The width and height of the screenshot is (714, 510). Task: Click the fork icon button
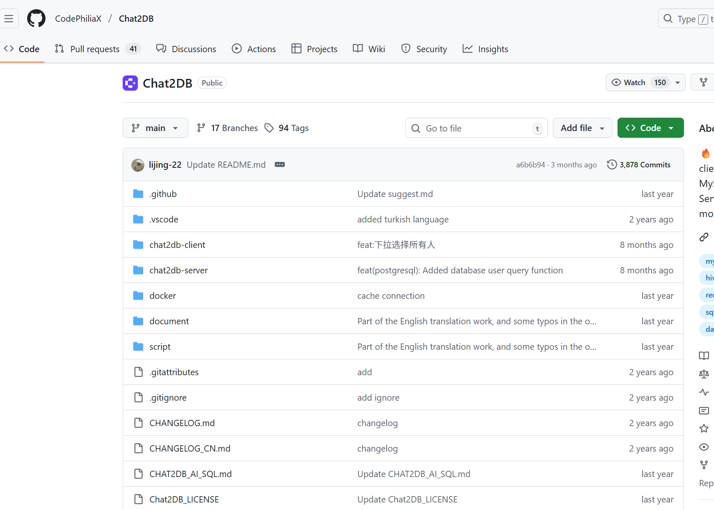[x=703, y=82]
